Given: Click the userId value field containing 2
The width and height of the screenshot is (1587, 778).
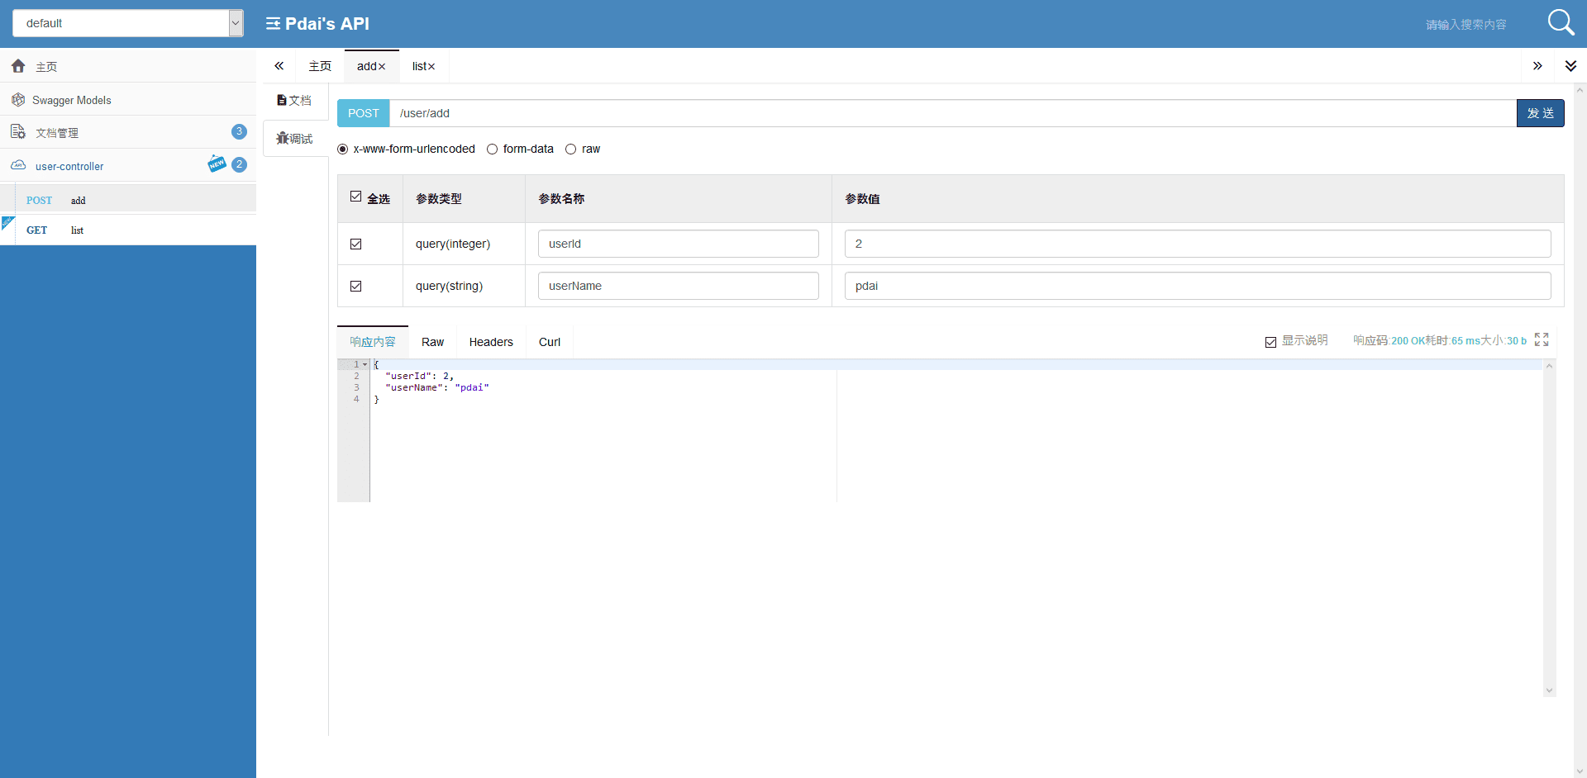Looking at the screenshot, I should click(1198, 244).
